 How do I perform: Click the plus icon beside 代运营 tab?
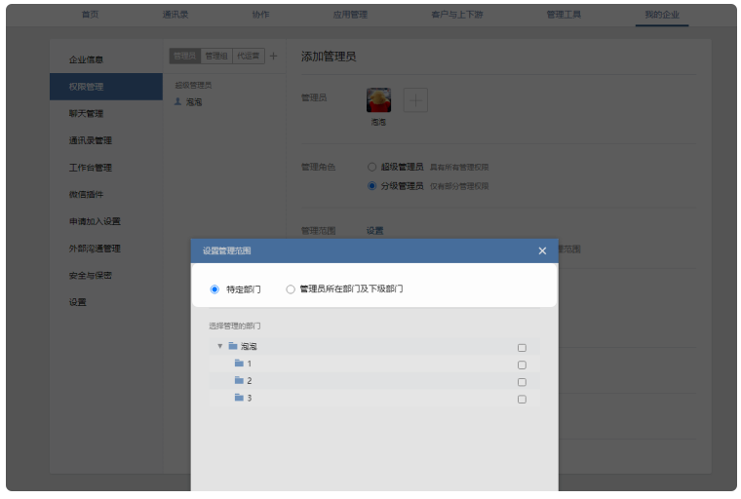coord(273,57)
